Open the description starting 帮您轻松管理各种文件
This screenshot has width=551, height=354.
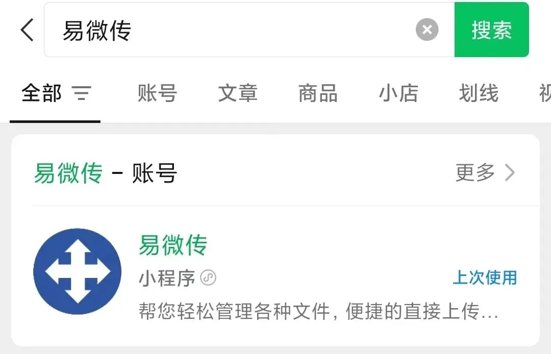click(x=318, y=311)
